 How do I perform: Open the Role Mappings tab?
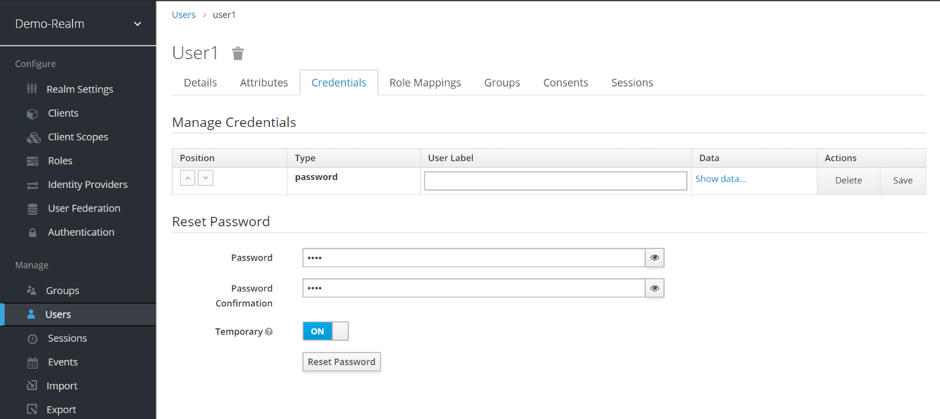point(425,83)
